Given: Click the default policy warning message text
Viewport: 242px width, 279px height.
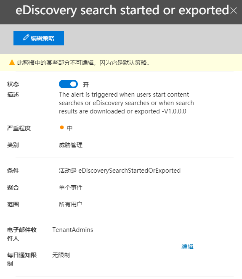Looking at the screenshot, I should (83, 63).
